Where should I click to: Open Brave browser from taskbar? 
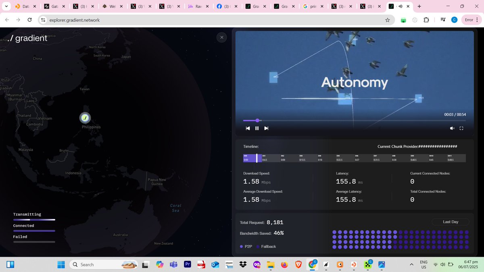tap(298, 264)
